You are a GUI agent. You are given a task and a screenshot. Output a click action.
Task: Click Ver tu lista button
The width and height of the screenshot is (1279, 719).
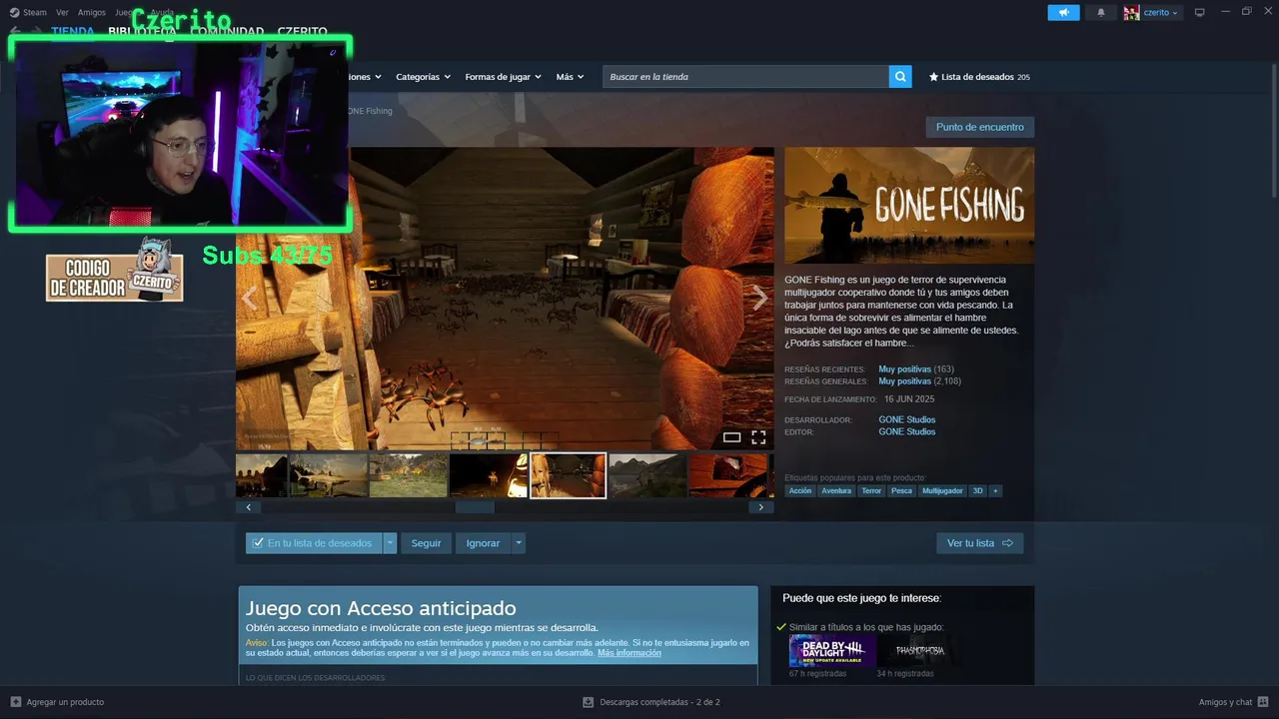[979, 543]
